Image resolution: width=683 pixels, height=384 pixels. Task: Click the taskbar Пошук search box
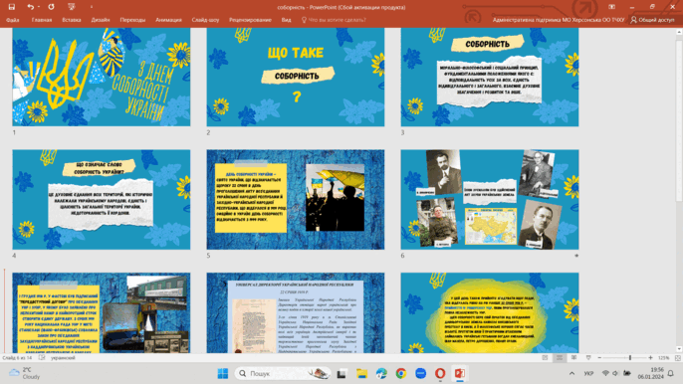tap(283, 373)
